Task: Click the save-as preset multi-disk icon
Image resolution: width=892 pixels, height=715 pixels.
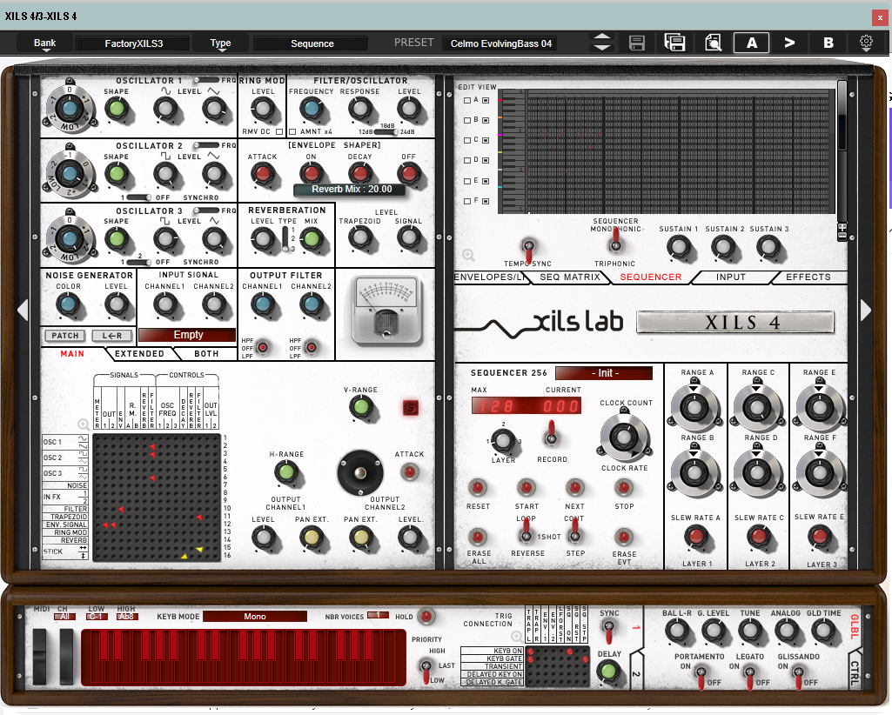Action: pos(674,43)
